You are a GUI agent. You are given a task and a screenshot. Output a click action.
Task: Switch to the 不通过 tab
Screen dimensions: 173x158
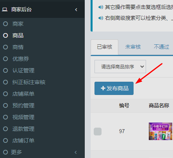pos(161,47)
